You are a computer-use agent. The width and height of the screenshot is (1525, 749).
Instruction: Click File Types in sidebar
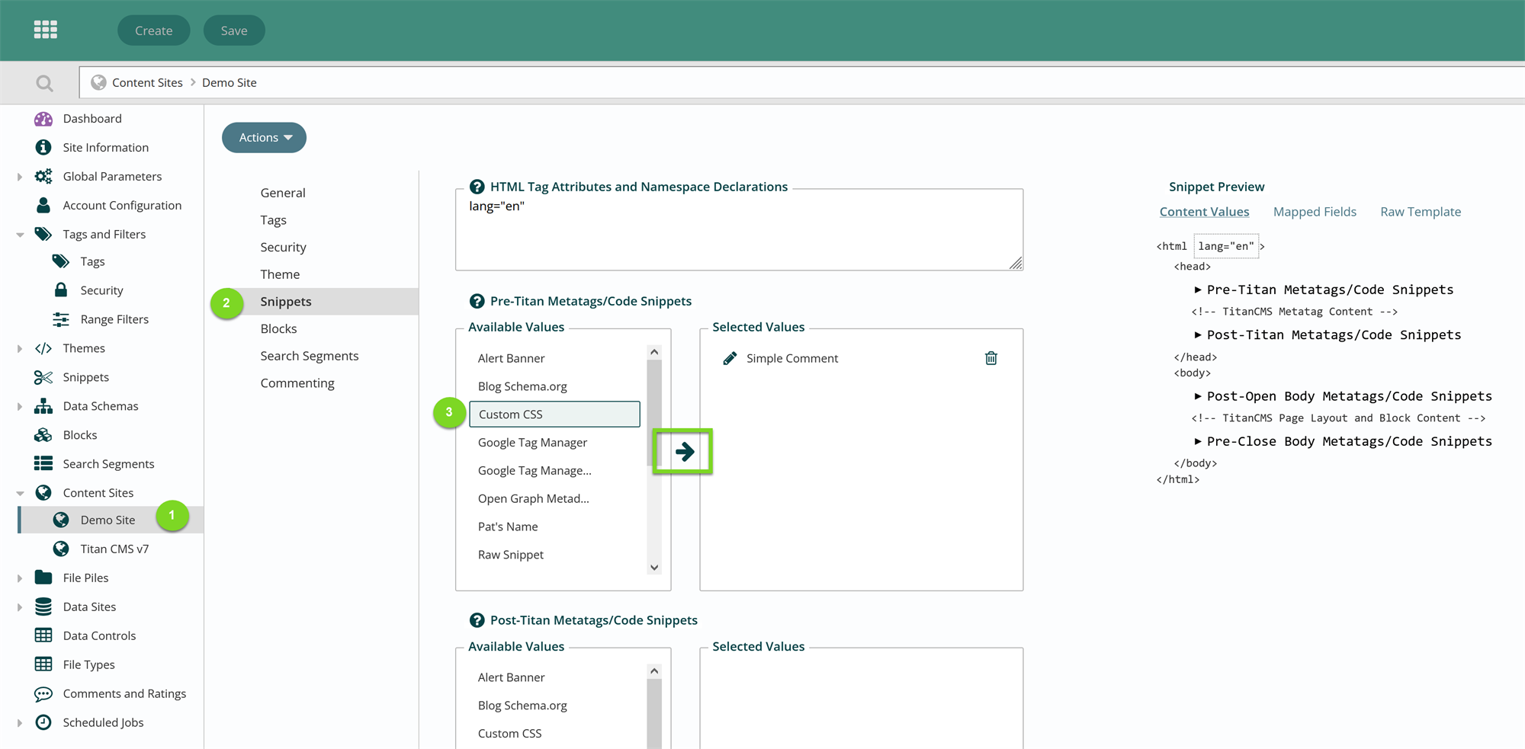[x=88, y=664]
